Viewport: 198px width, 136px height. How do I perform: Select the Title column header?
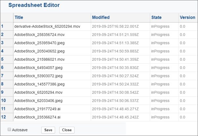click(52, 17)
